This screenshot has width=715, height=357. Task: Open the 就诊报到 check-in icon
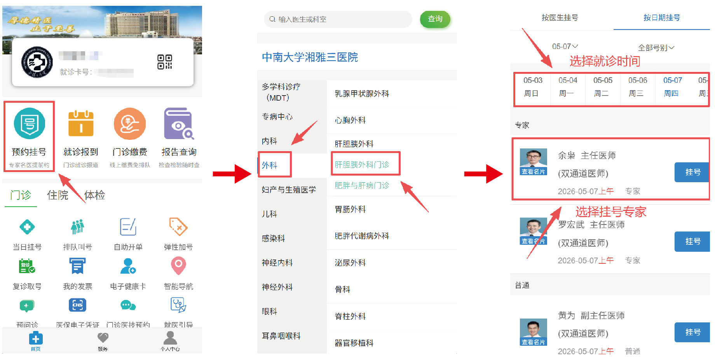(81, 124)
